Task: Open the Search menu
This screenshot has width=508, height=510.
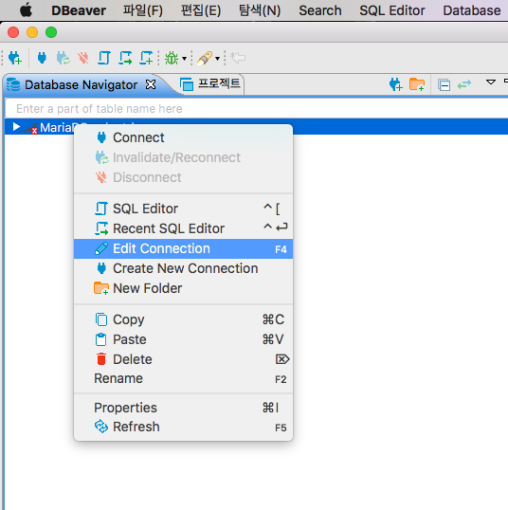Action: pos(320,10)
